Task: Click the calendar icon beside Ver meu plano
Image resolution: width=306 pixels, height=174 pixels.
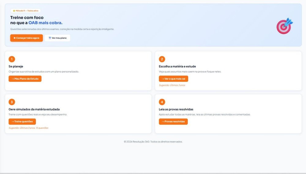Action: pos(50,38)
